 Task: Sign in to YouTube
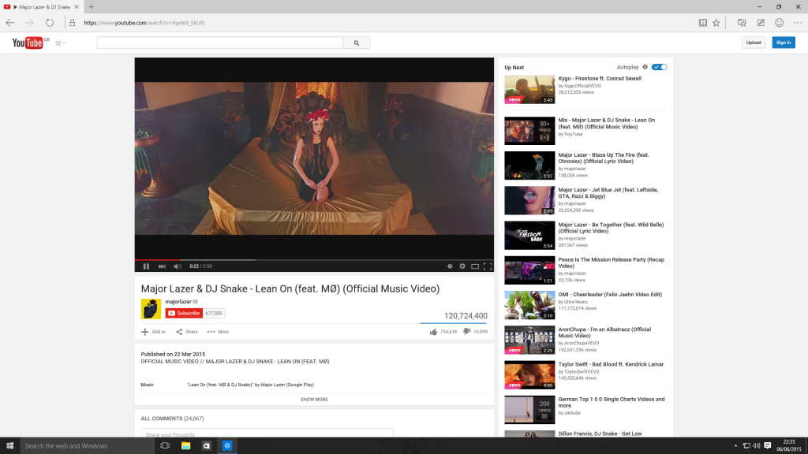click(784, 43)
